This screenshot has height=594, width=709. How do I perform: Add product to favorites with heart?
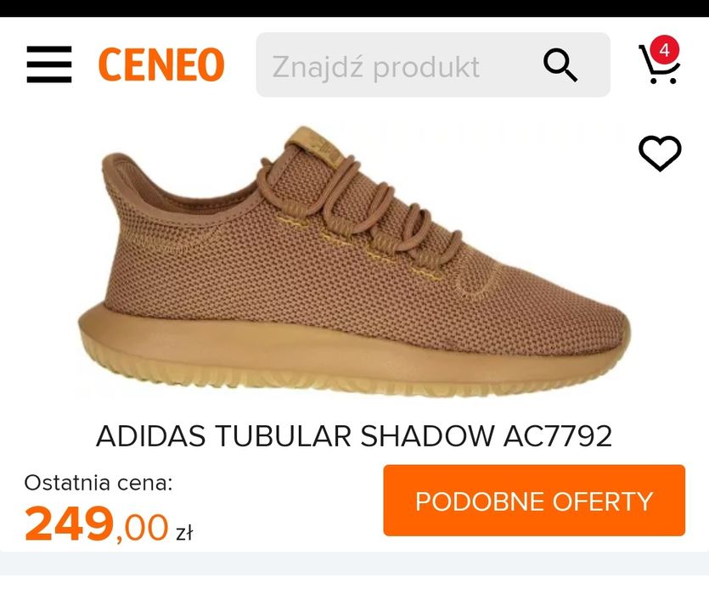pos(660,153)
